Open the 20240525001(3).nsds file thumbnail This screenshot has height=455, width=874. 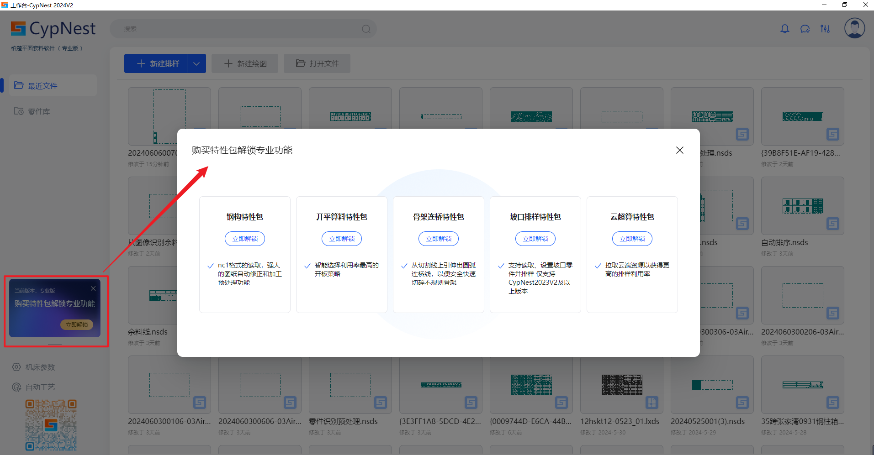coord(712,385)
